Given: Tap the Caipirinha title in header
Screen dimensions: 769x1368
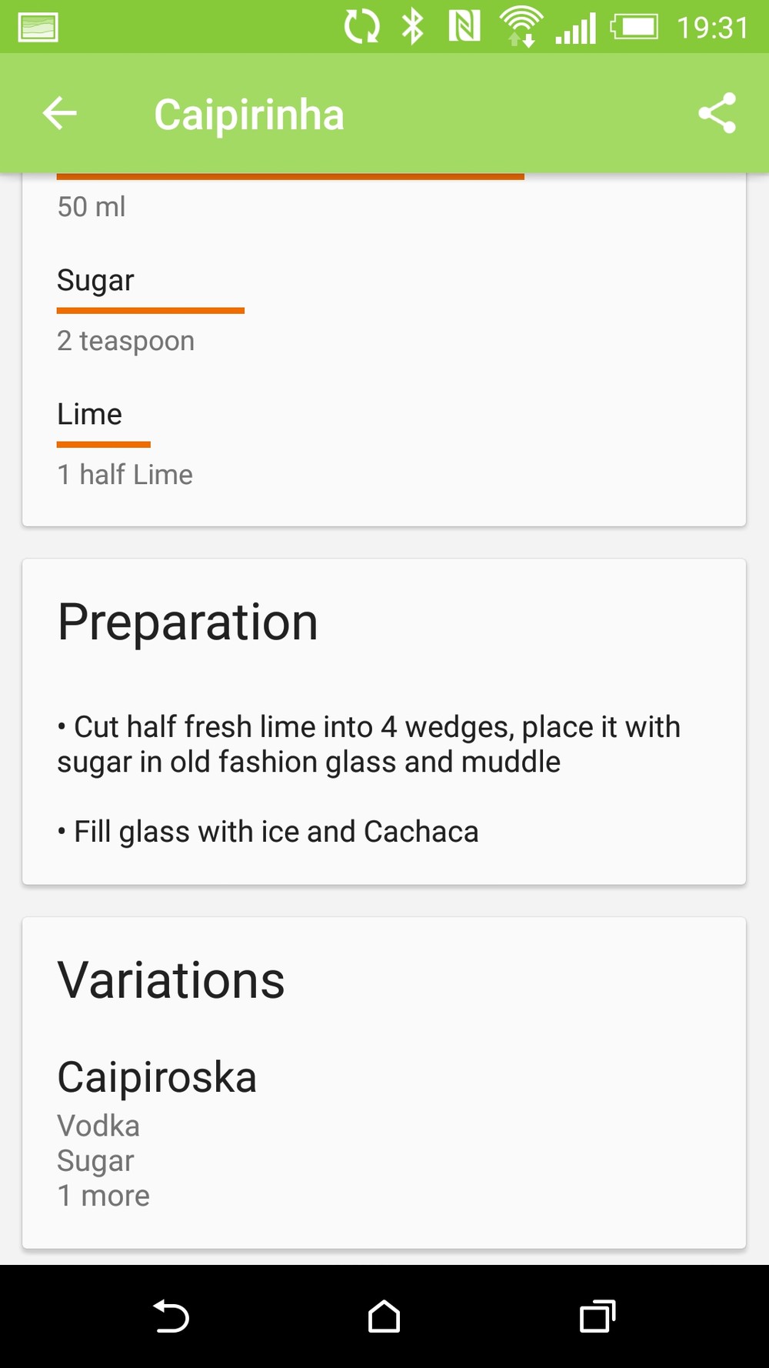Looking at the screenshot, I should 248,115.
